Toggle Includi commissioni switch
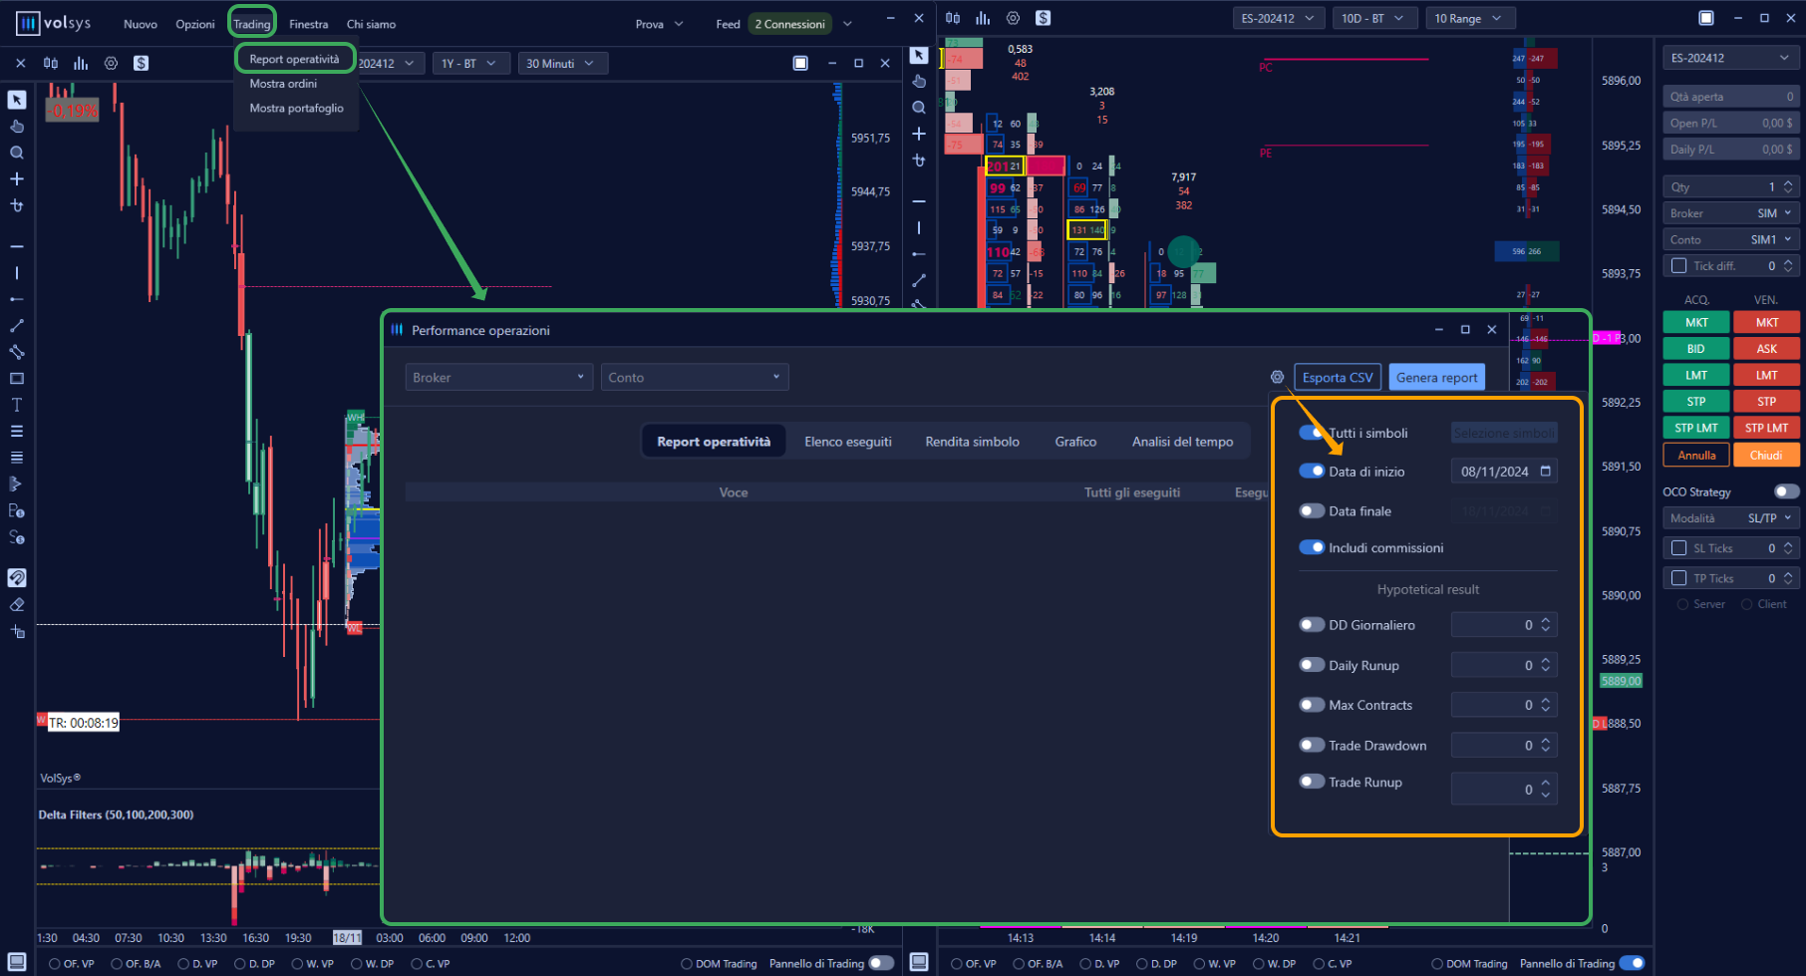The image size is (1806, 976). [1312, 547]
